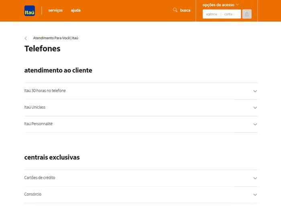
Task: Click centrais exclusivas heading
Action: 52,157
